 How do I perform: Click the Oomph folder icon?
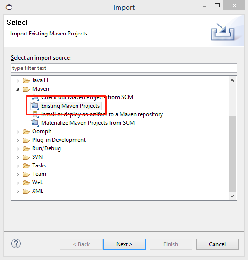point(26,132)
